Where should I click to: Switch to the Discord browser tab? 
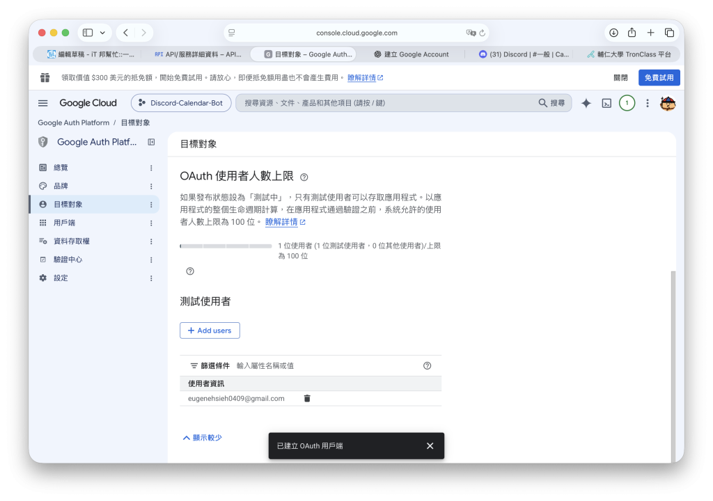pos(524,54)
